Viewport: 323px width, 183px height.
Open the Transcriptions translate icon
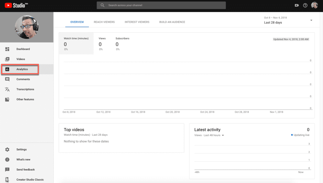coord(7,89)
